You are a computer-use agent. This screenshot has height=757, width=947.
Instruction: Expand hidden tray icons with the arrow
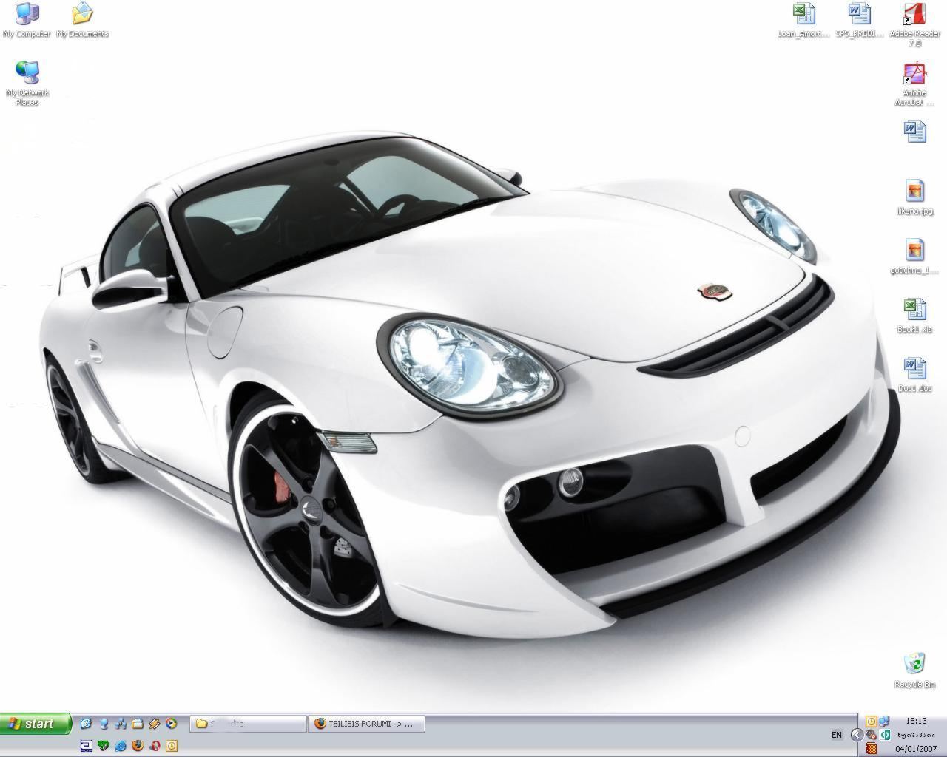[857, 735]
